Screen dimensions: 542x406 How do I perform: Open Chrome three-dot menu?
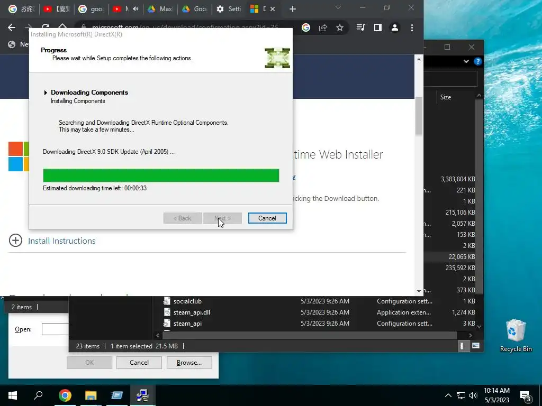coord(412,27)
